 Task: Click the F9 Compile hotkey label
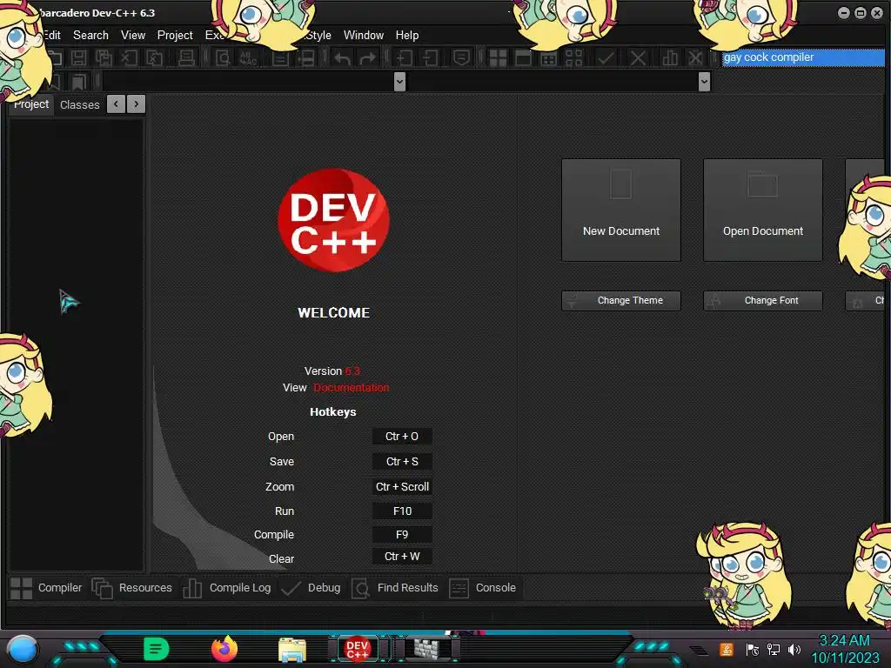pos(402,535)
